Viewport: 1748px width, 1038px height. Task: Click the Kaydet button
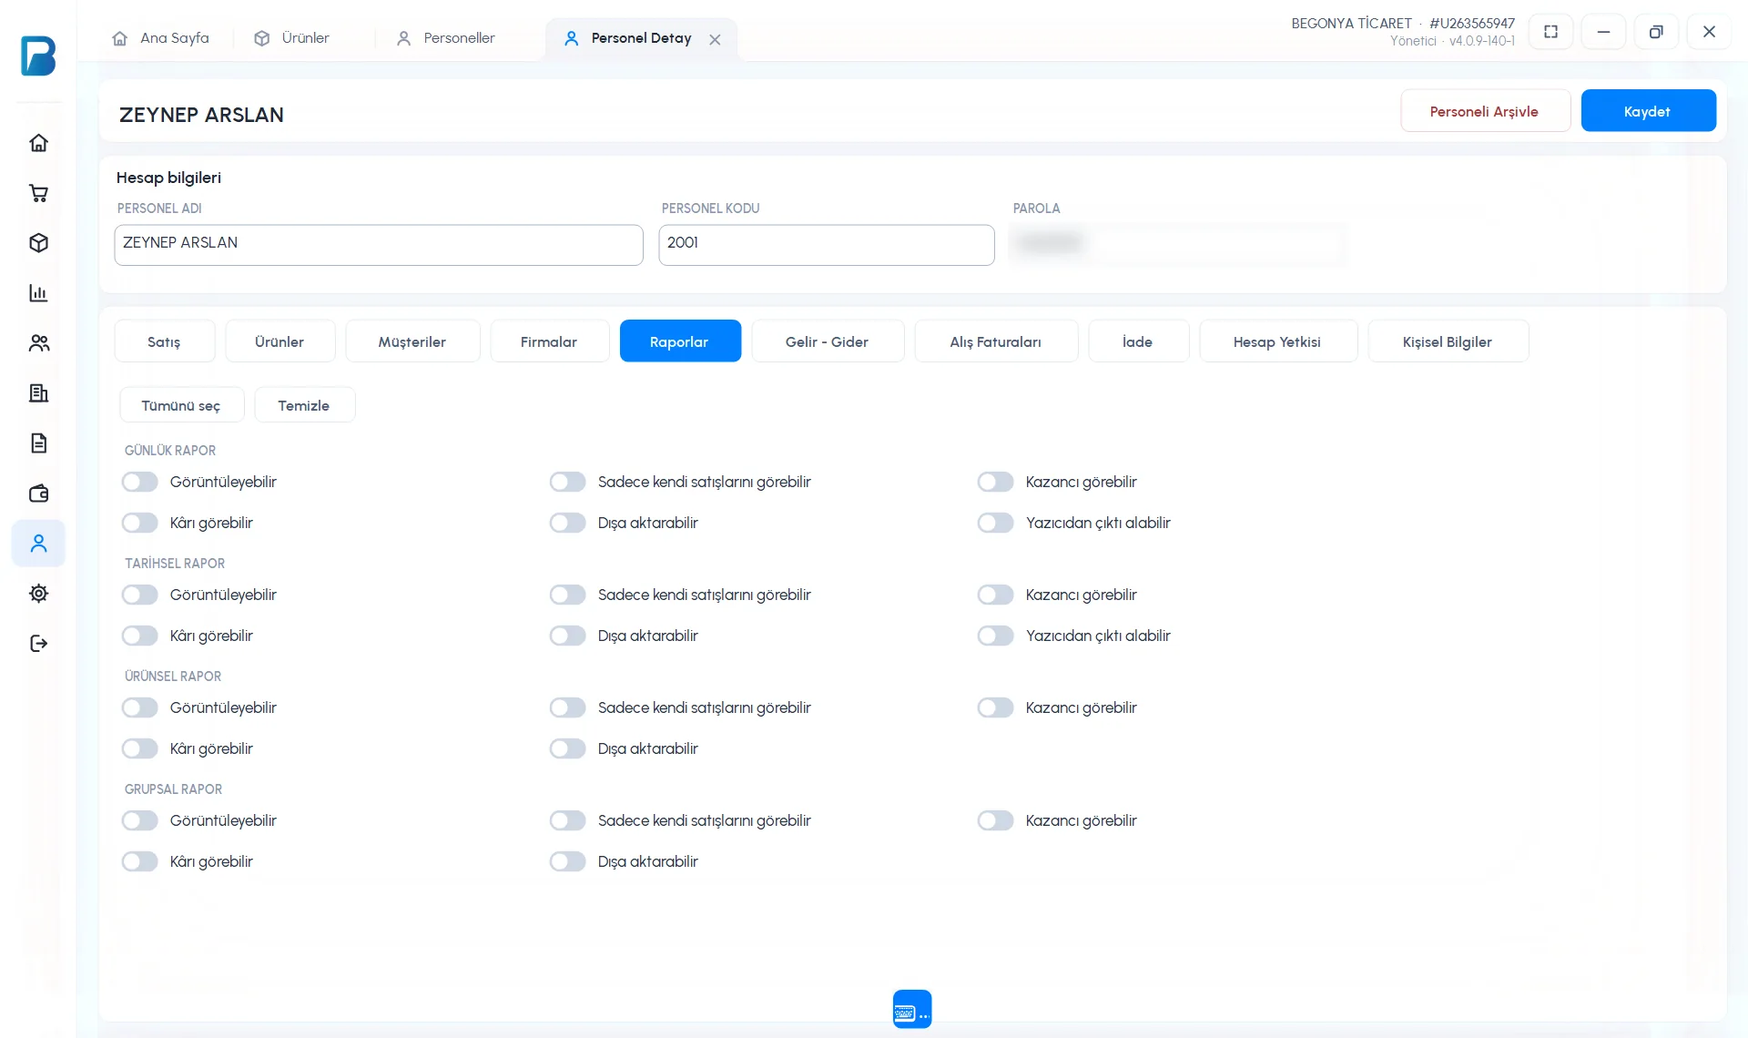pos(1648,111)
